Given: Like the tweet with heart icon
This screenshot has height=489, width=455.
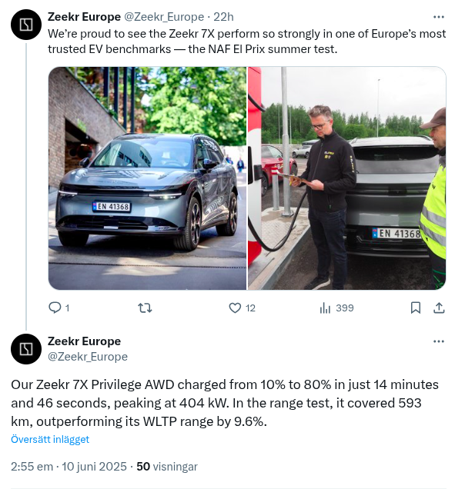Looking at the screenshot, I should 235,308.
